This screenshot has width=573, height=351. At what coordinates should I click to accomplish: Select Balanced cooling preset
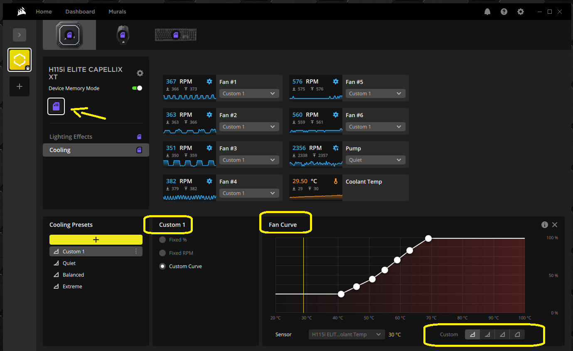click(96, 275)
